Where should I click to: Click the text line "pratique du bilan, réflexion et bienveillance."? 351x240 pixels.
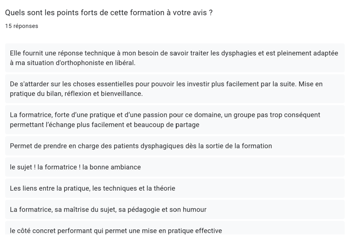coord(76,94)
